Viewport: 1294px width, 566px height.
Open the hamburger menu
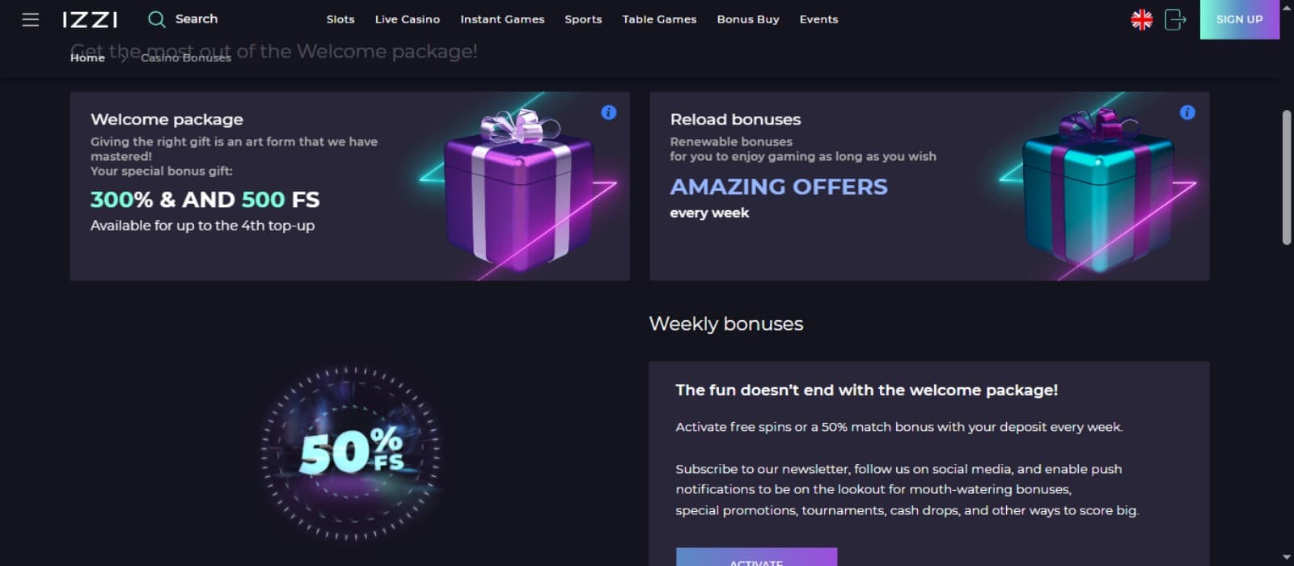(x=31, y=19)
